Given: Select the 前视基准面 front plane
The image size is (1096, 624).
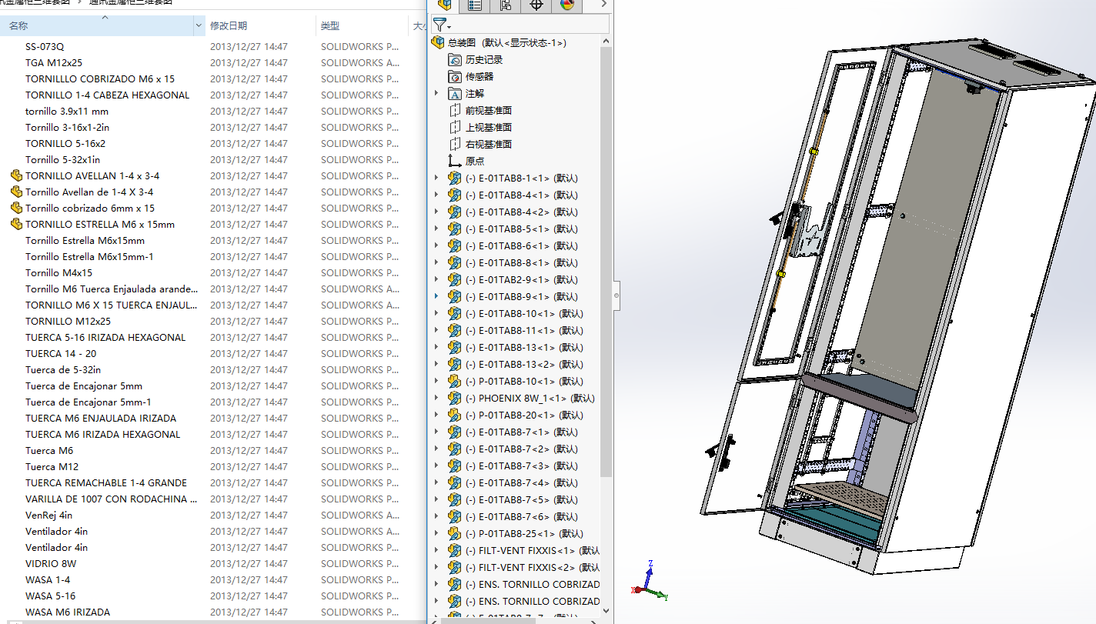Looking at the screenshot, I should [488, 111].
